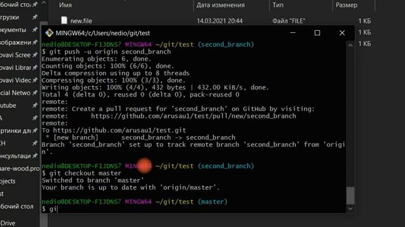Click pin icon next to Документы
This screenshot has width=405, height=227.
point(35,30)
